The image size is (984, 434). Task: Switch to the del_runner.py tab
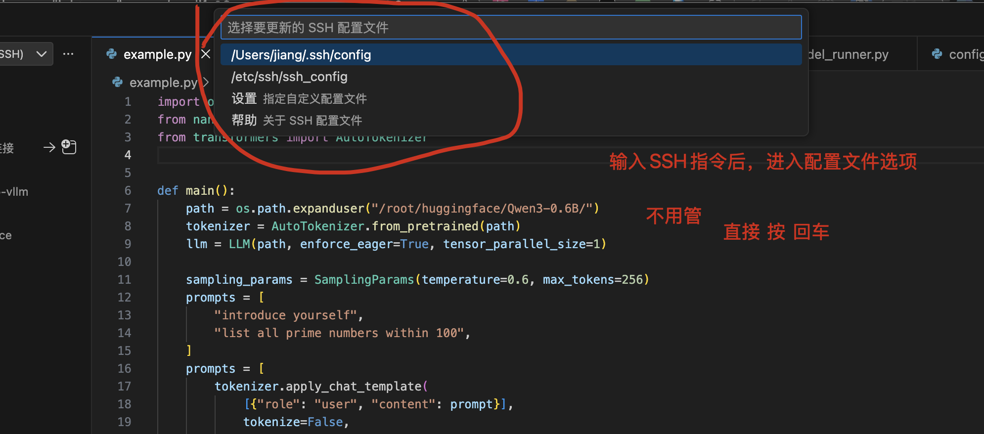click(x=848, y=54)
